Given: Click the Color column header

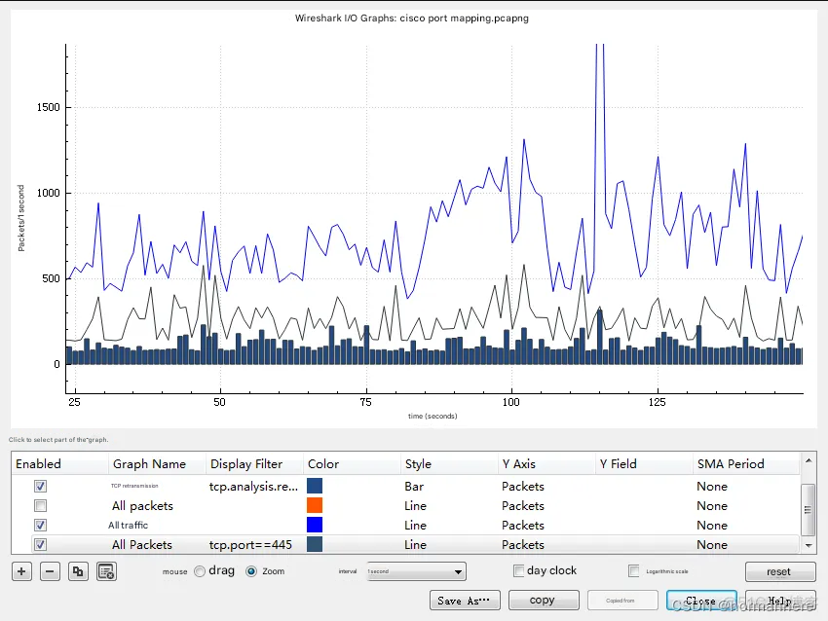Looking at the screenshot, I should [x=353, y=463].
